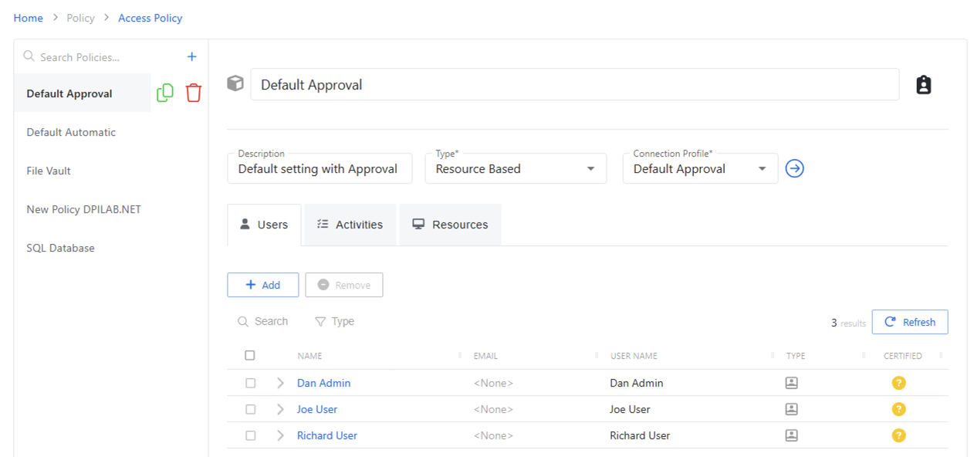Screen dimensions: 974x457
Task: Expand the Joe User row chevron
Action: coord(280,409)
